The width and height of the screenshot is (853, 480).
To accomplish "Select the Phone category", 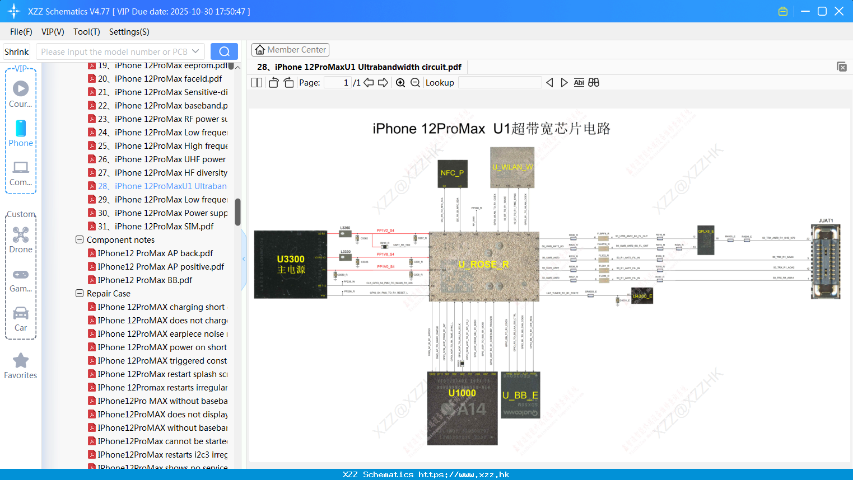I will pyautogui.click(x=21, y=133).
